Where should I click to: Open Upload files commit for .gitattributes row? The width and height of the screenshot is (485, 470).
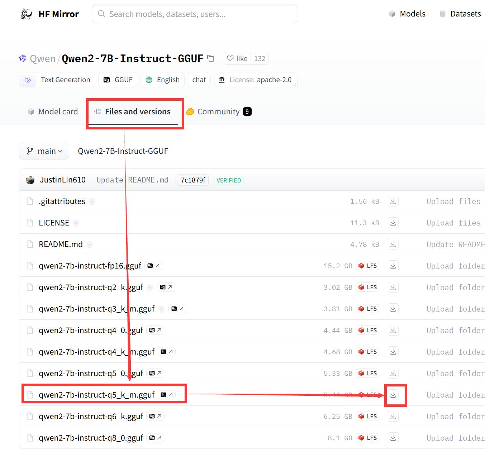click(453, 201)
